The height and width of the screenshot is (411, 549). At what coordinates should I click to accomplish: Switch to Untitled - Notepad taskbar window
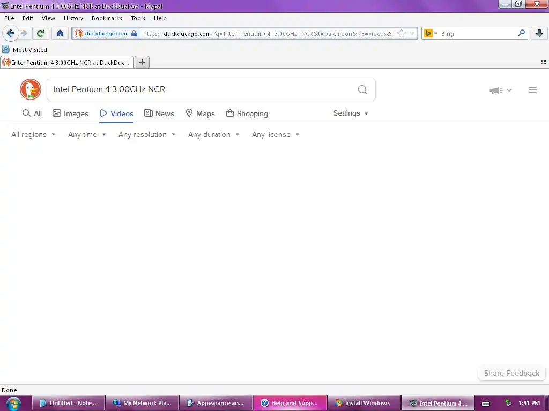69,403
